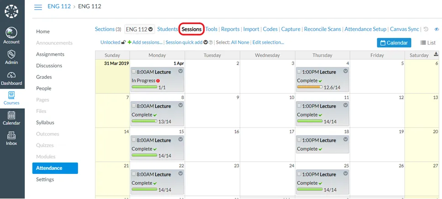Open the Attendance Setup tab
Screen dimensions: 442x199
point(365,29)
